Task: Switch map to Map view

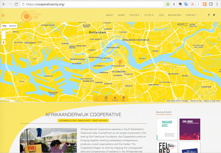Action: [4, 26]
